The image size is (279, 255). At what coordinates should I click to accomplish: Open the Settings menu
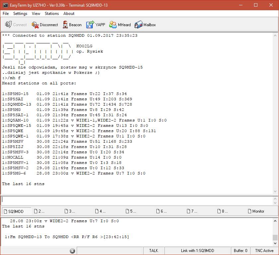[20, 14]
